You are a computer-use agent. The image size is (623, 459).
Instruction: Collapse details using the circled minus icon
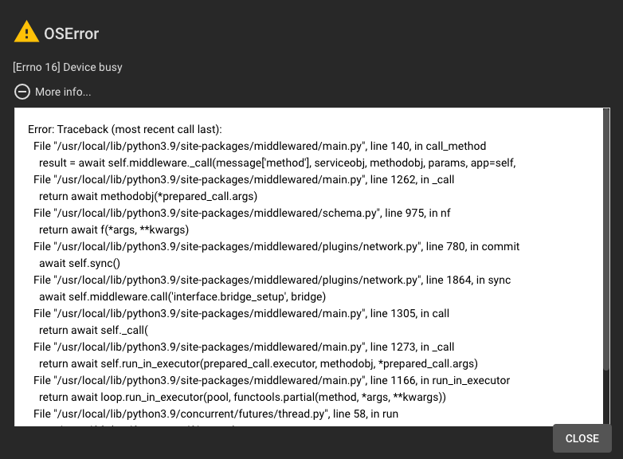tap(22, 92)
